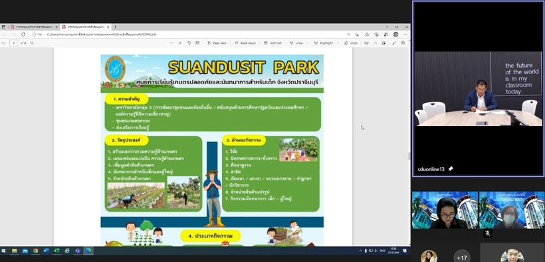Screen dimensions: 545x262
Task: Select the Add text tool
Action: [x=272, y=43]
